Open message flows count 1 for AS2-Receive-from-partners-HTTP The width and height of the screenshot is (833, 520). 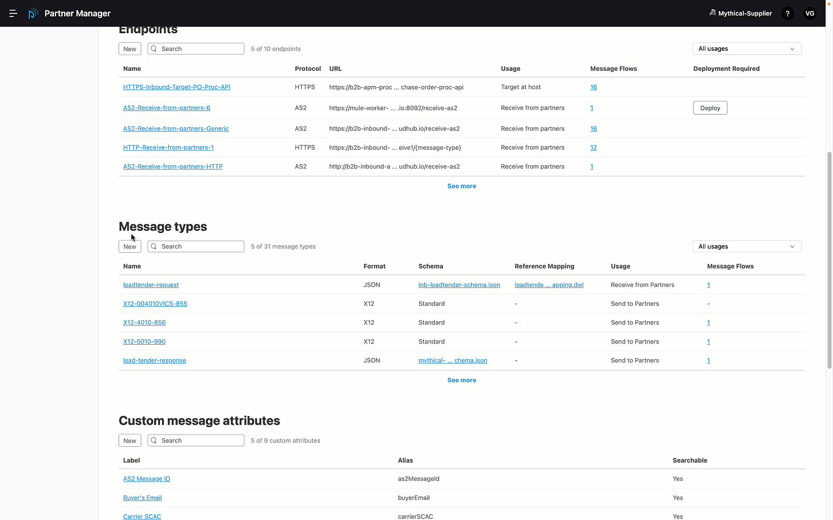coord(591,167)
